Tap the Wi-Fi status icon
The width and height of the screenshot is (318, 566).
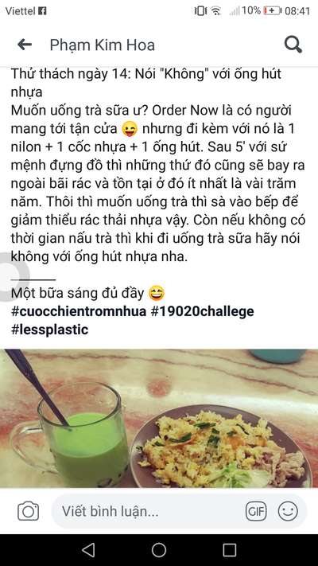[216, 11]
